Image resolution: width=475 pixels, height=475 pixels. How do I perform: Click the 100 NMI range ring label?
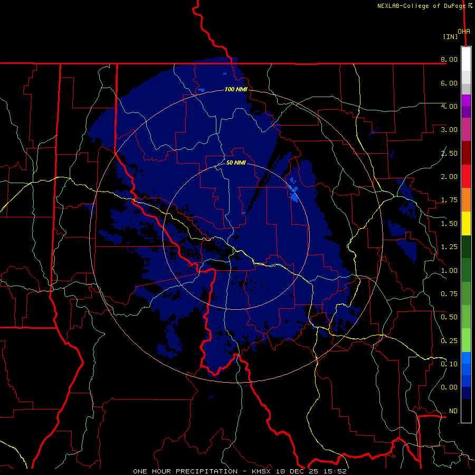(236, 89)
